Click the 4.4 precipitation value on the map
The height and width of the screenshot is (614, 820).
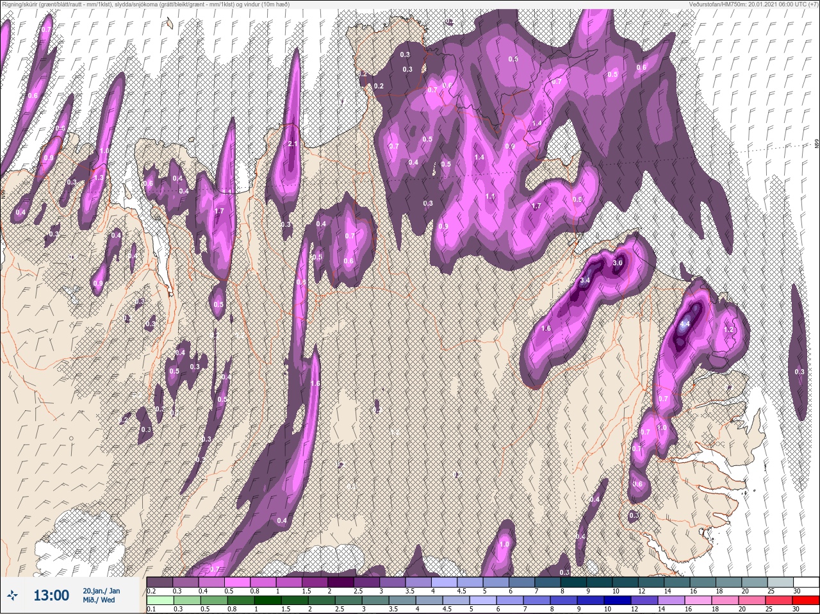[684, 324]
